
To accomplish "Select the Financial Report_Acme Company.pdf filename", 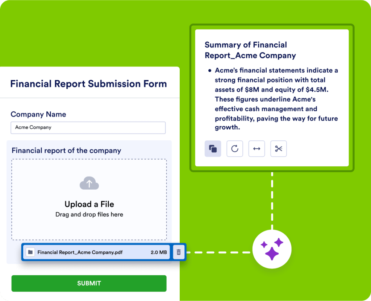I will (80, 252).
